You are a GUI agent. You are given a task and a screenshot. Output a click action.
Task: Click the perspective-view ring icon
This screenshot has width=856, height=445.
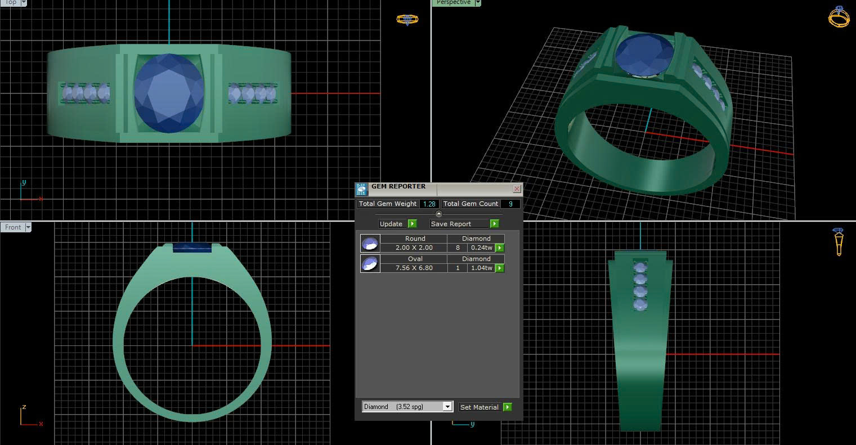839,17
